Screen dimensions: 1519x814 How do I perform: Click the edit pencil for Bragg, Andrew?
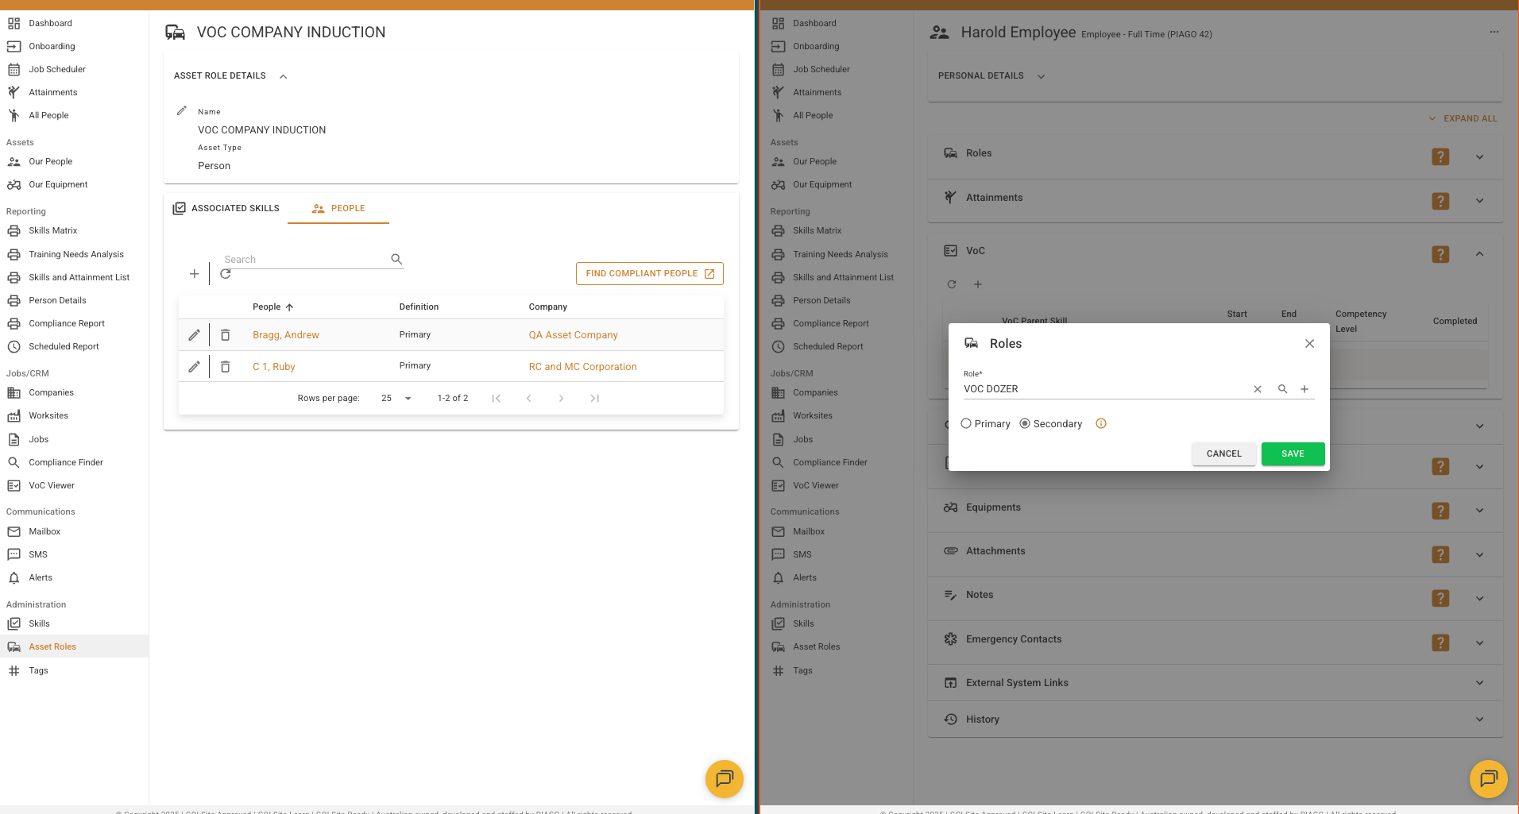coord(194,335)
